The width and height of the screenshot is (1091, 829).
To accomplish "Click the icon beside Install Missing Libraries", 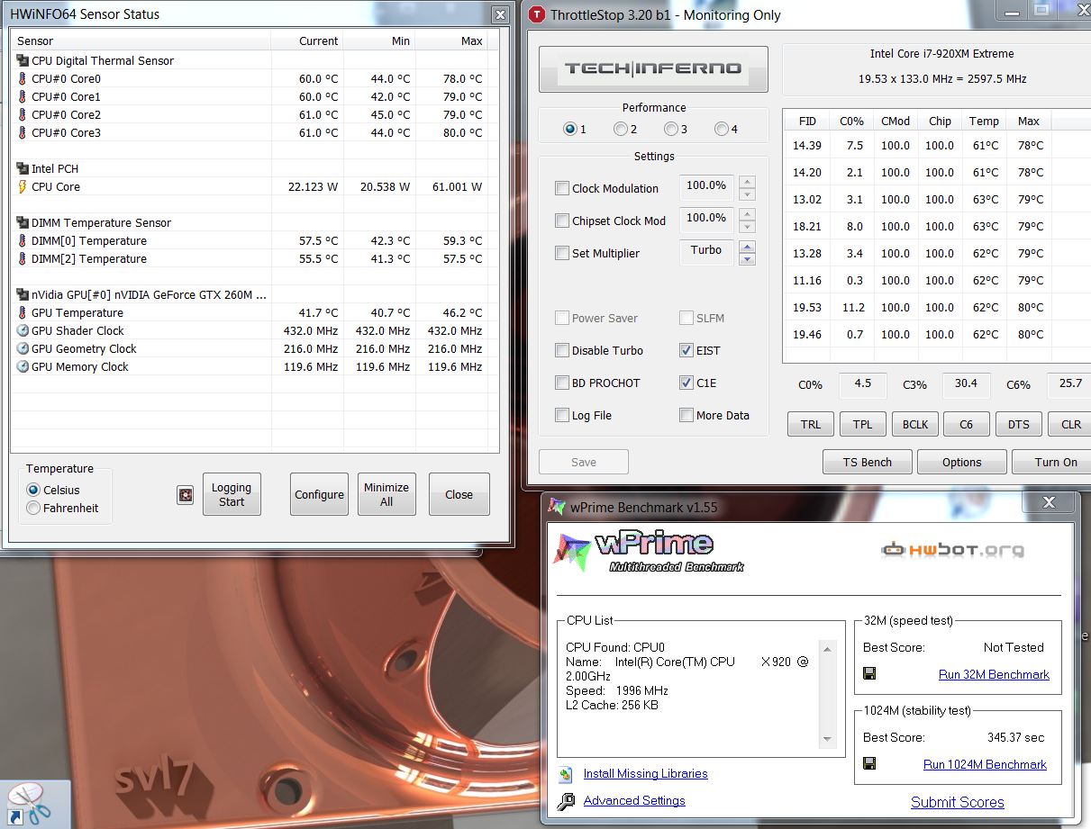I will 566,774.
